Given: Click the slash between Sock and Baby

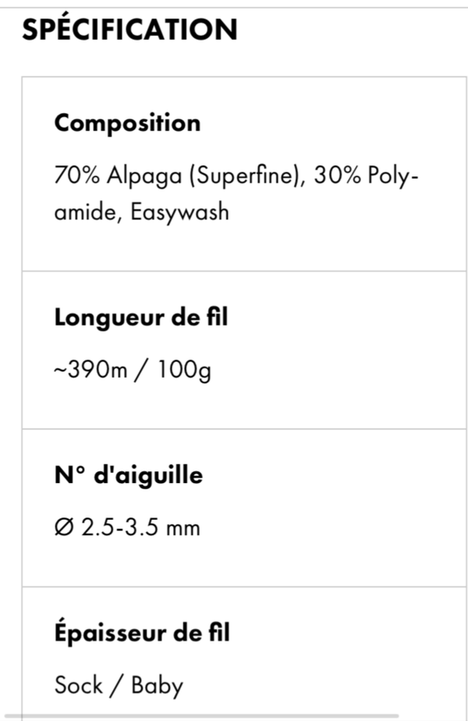Looking at the screenshot, I should [116, 685].
